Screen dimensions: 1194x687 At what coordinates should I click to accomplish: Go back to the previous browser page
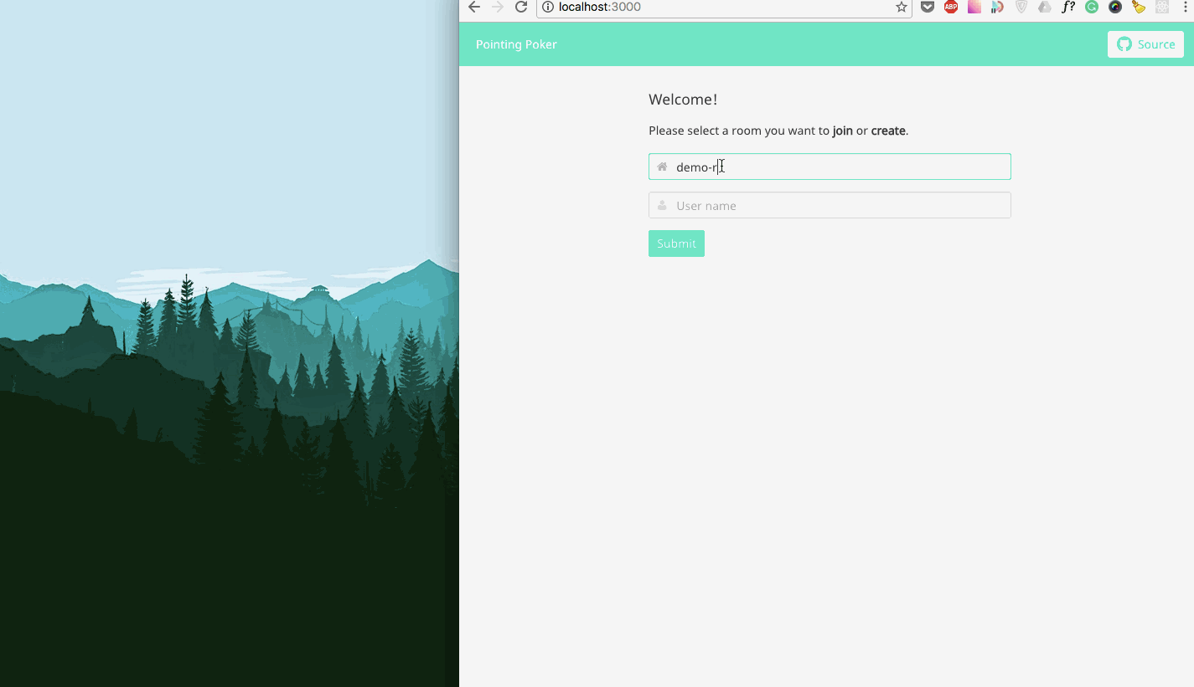point(474,8)
